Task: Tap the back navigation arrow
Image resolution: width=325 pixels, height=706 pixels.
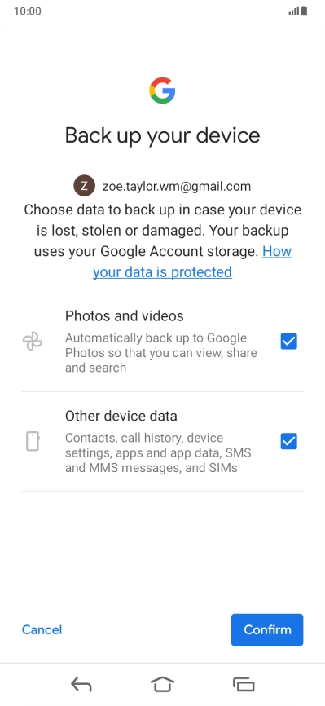Action: [81, 685]
